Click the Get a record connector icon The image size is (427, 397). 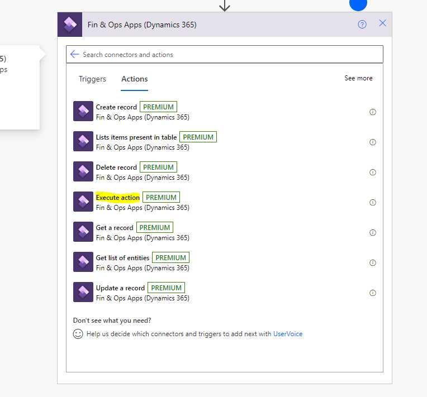[x=83, y=232]
